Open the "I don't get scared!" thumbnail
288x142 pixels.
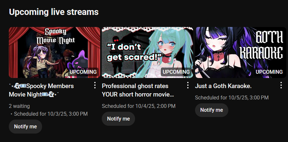coord(147,53)
